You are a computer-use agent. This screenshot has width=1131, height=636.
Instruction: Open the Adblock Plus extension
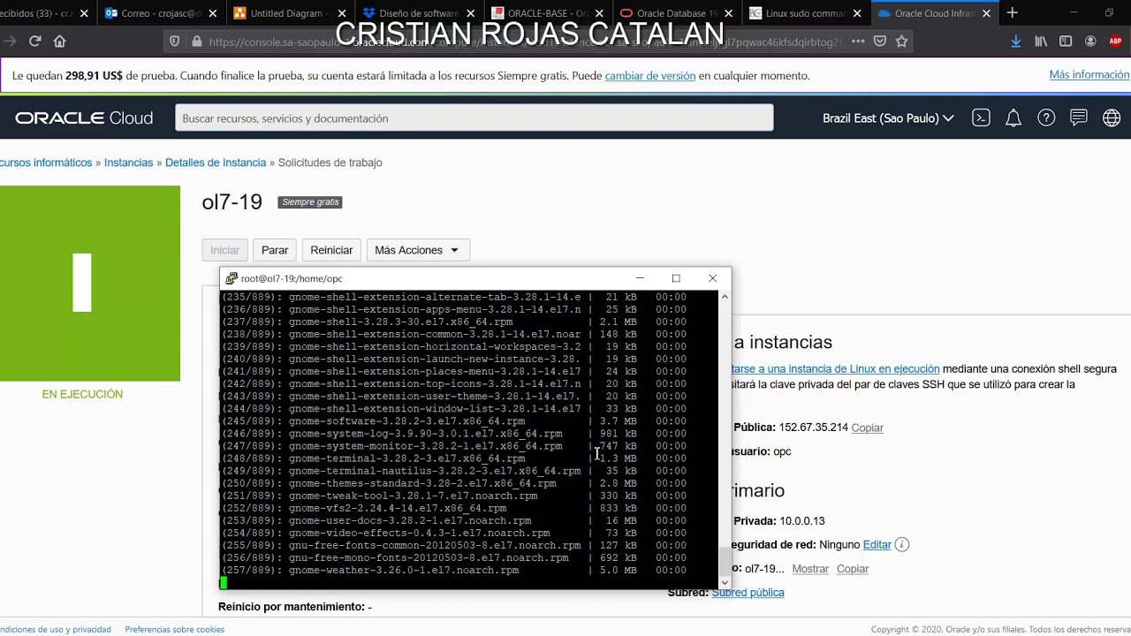1114,42
